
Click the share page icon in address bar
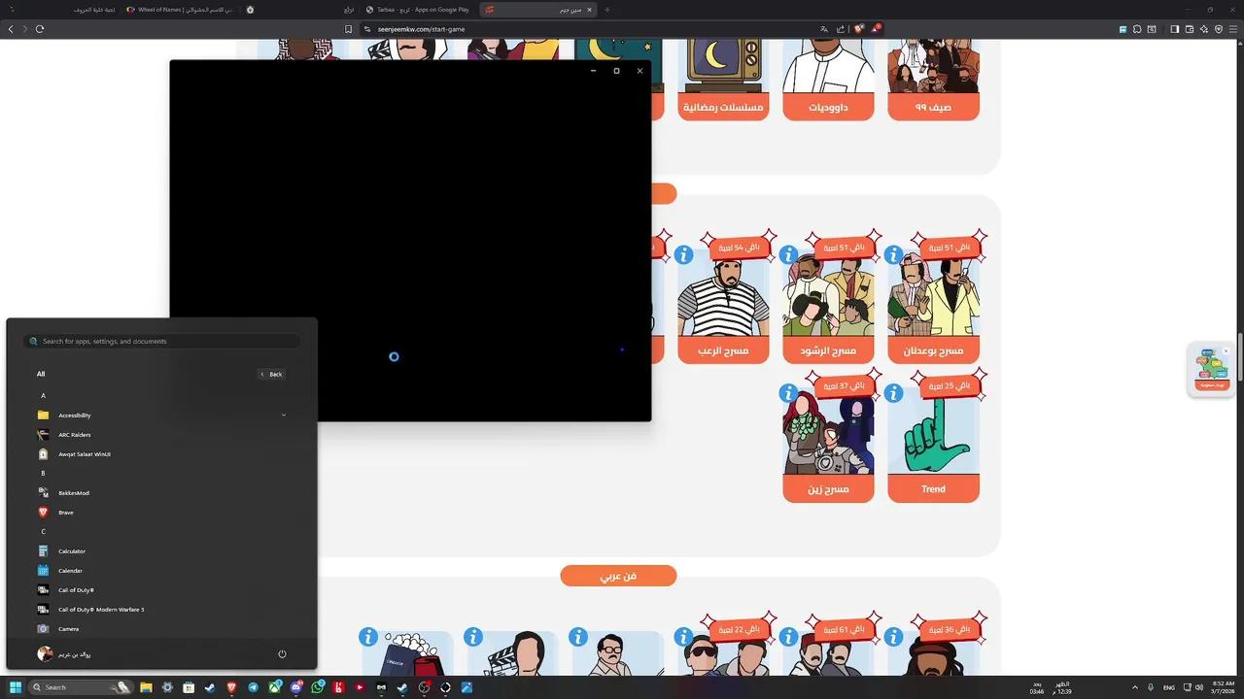pyautogui.click(x=841, y=29)
